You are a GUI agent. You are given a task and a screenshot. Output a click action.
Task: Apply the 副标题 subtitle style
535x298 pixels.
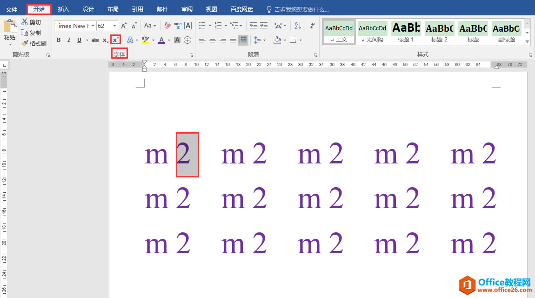click(x=506, y=32)
